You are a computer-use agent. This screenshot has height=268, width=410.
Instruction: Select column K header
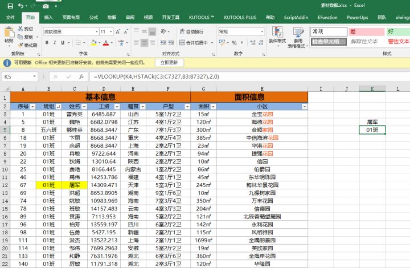pos(372,89)
